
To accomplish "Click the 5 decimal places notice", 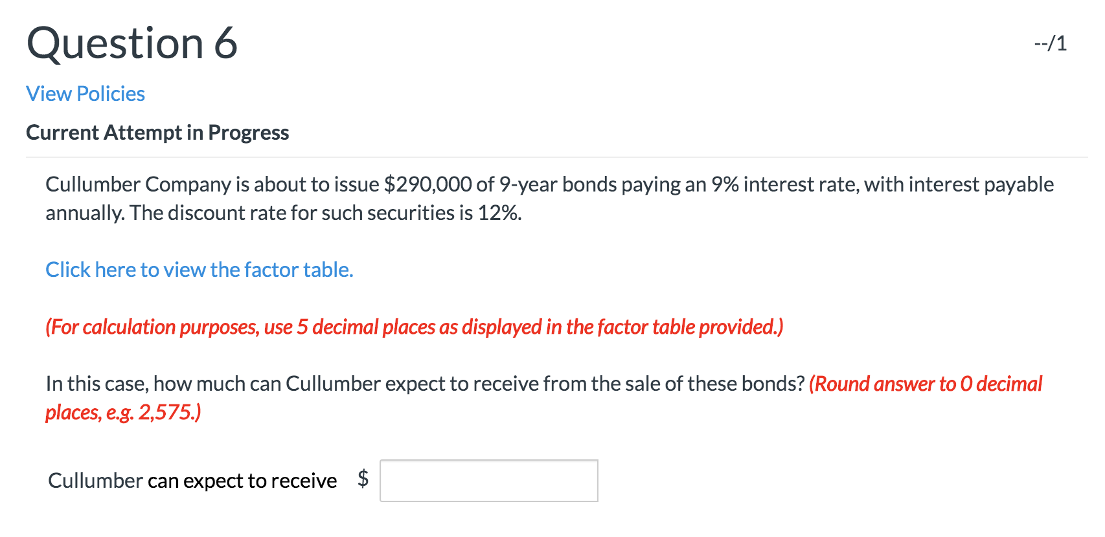I will point(415,327).
